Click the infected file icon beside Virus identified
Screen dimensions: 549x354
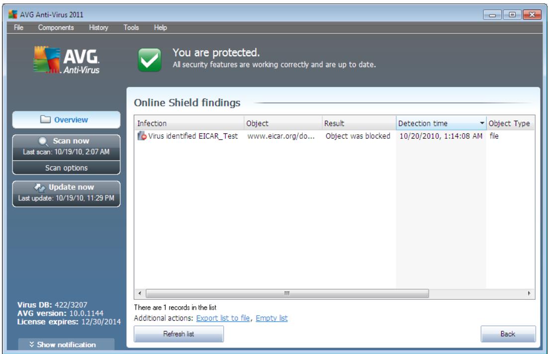(142, 136)
